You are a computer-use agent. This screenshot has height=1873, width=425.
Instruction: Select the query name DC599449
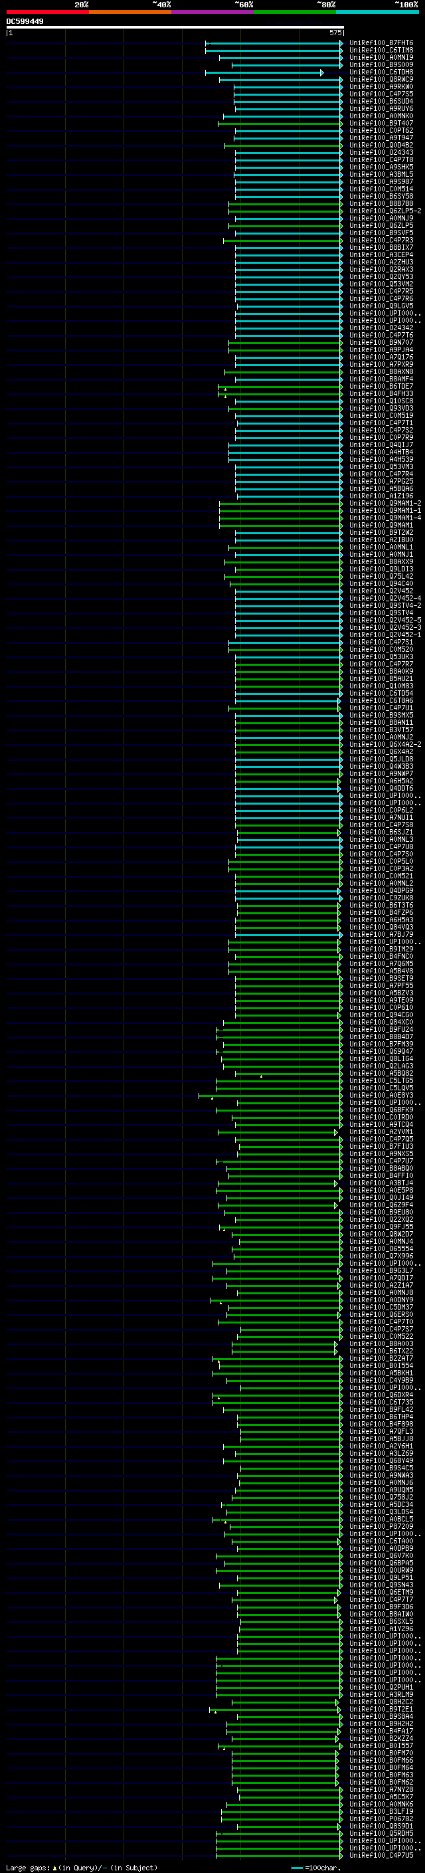(x=25, y=21)
